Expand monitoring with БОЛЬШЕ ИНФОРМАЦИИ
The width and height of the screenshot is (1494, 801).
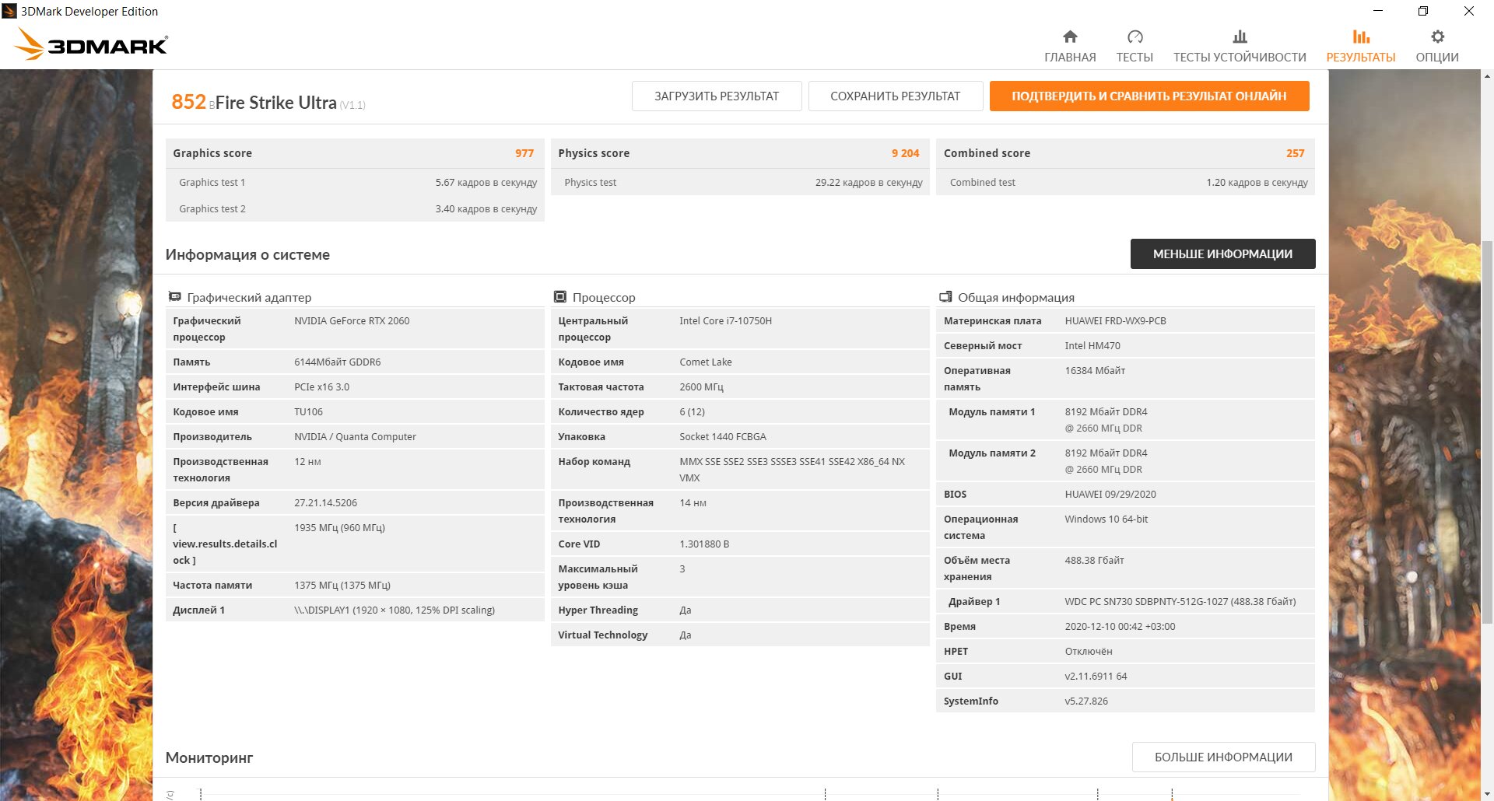tap(1223, 757)
